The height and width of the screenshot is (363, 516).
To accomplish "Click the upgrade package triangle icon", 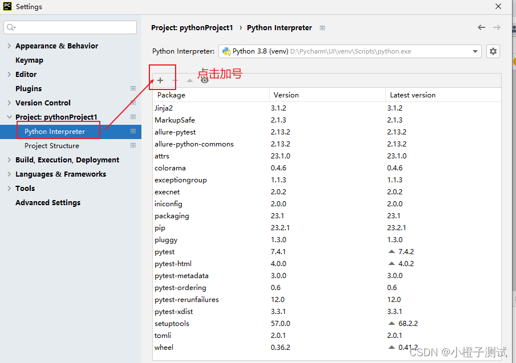I will pyautogui.click(x=189, y=80).
